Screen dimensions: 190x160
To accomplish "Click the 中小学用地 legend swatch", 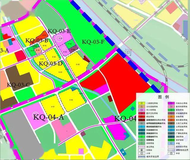I will pos(142,110).
